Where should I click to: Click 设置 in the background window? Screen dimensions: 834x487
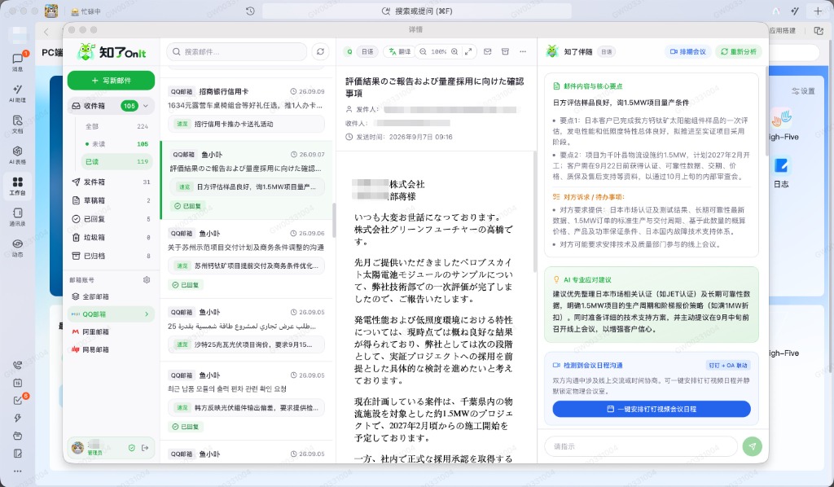(x=803, y=91)
